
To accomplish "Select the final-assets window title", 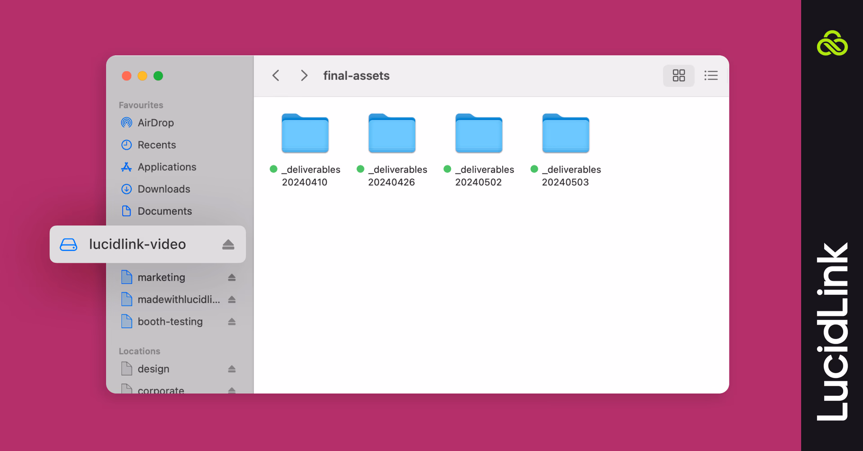I will [x=356, y=75].
